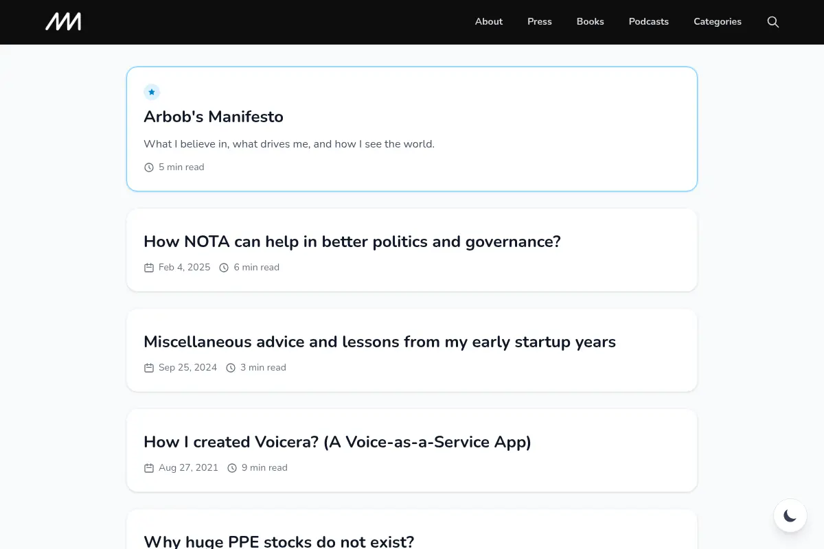Open the How I created Voicera post
This screenshot has width=824, height=549.
pos(337,442)
